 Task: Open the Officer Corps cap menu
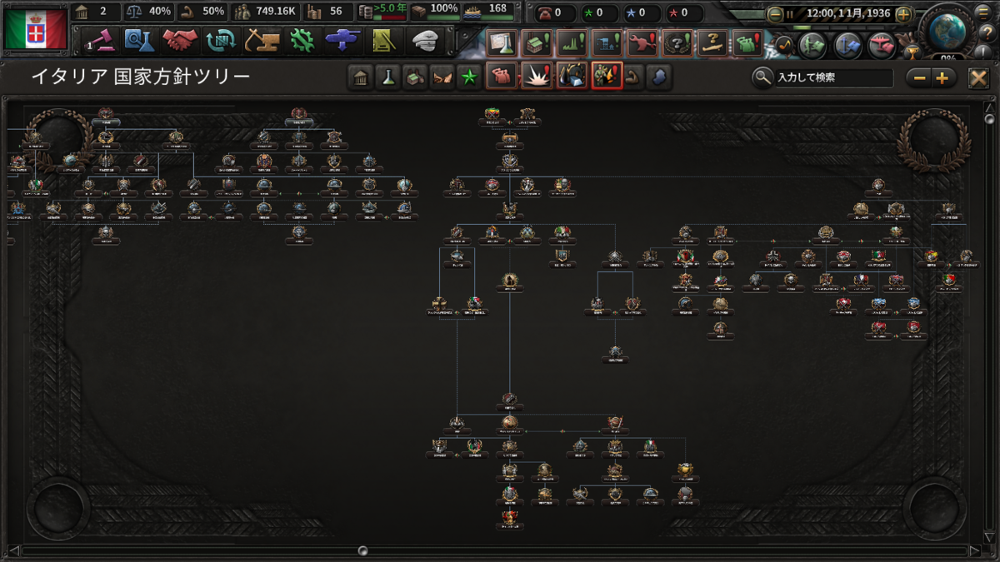[425, 39]
